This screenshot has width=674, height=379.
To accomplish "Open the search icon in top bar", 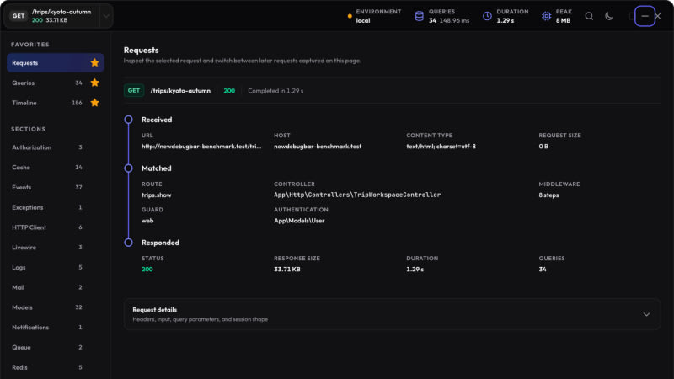I will (589, 16).
